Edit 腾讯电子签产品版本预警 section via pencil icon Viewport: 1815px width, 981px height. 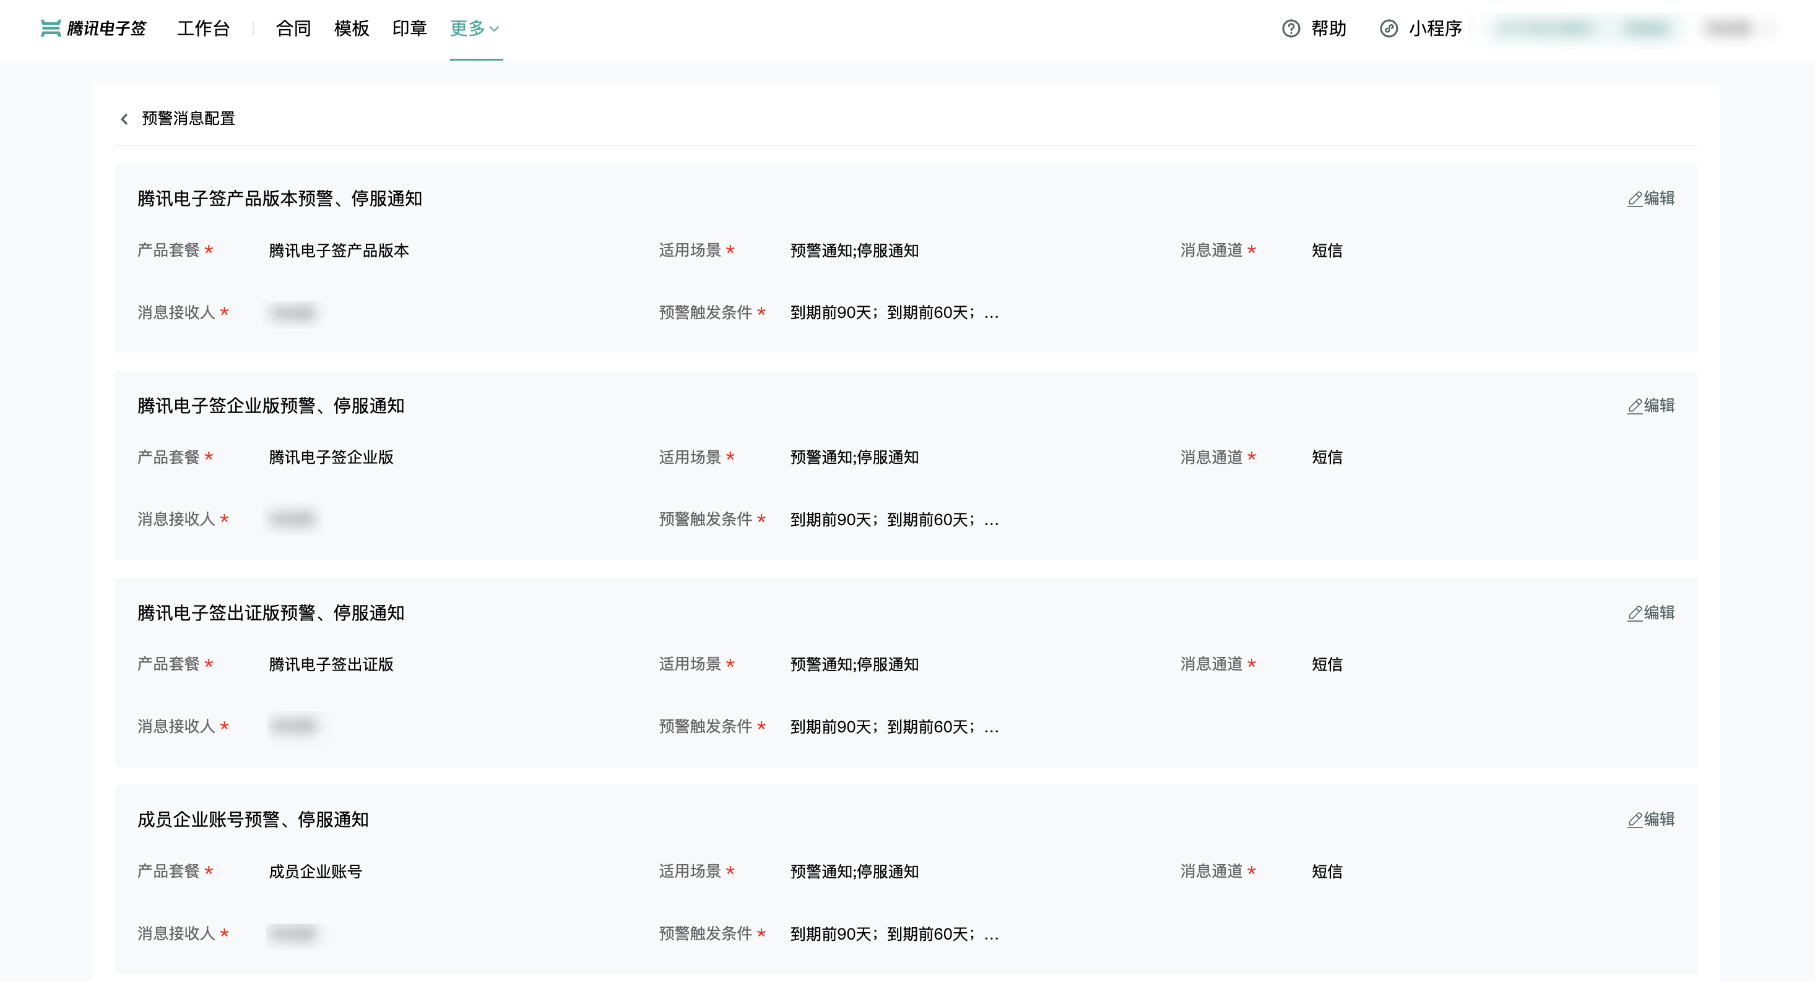pos(1635,199)
